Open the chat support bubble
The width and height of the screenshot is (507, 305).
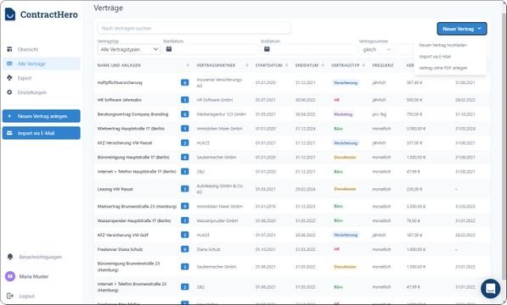tap(491, 288)
